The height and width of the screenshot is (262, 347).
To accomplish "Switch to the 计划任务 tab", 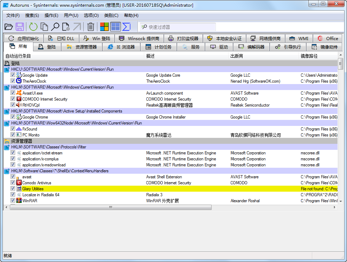I will tap(159, 47).
